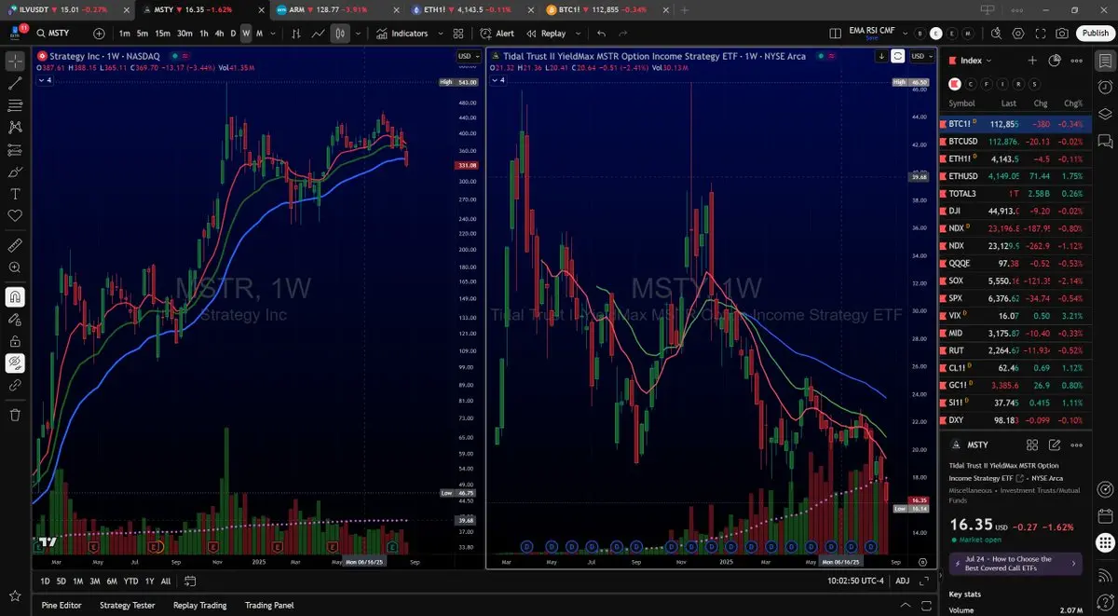Open the alerts clock panel icon
The height and width of the screenshot is (616, 1118).
1105,87
